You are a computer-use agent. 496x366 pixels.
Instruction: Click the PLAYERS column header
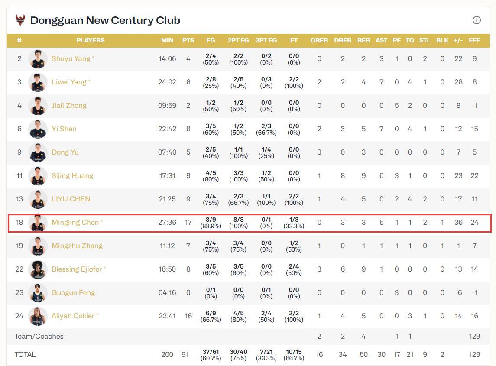[91, 40]
